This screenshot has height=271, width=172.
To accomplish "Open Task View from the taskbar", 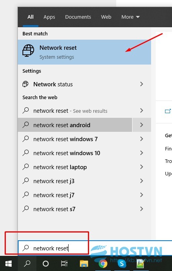I will point(64,264).
